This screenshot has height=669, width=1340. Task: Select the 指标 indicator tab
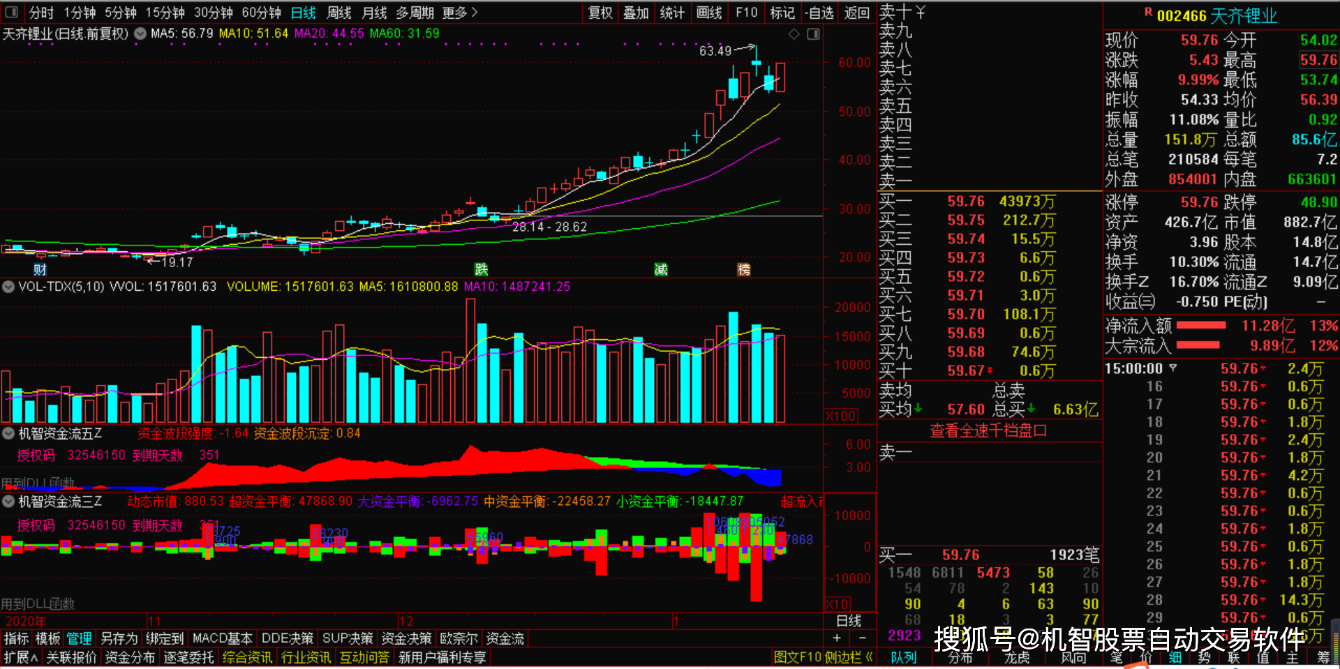16,638
